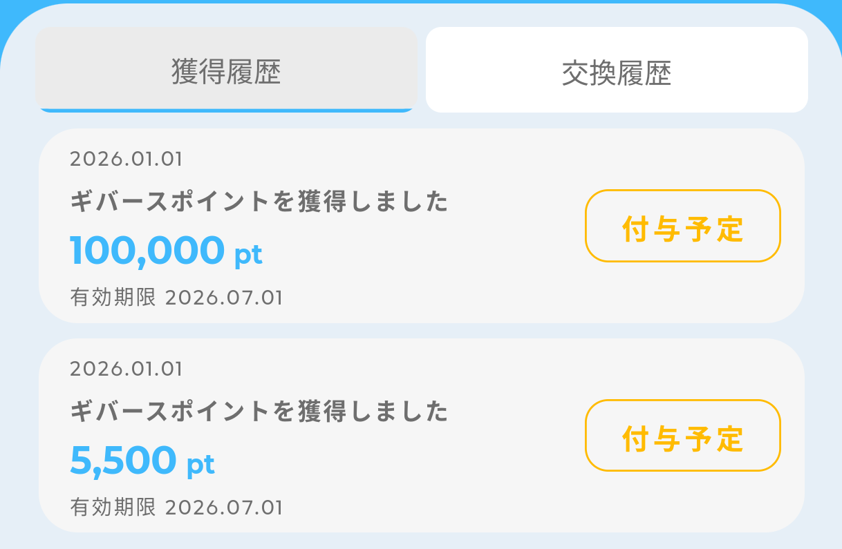The height and width of the screenshot is (549, 842).
Task: Click the date above the 5,500 pt entry
Action: 127,369
